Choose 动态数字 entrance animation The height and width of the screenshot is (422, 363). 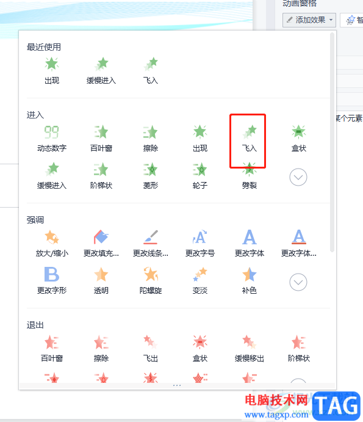52,139
